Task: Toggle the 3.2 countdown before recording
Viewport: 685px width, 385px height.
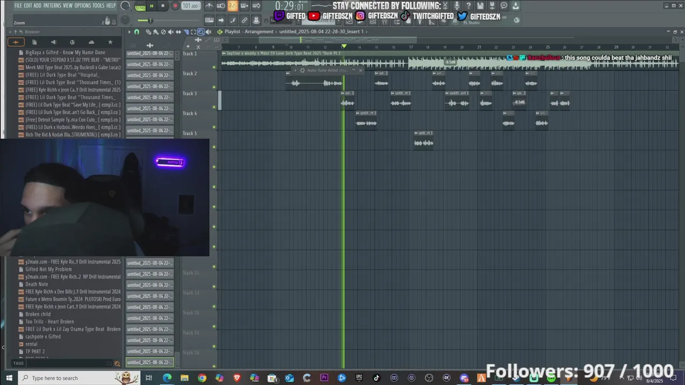Action: 233,6
